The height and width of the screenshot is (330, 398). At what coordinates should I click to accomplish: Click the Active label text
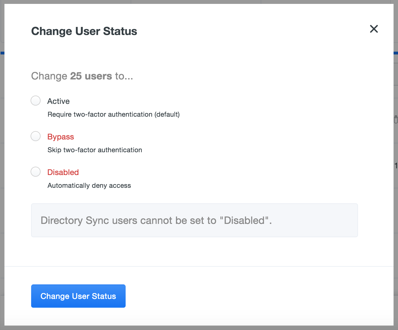coord(58,101)
